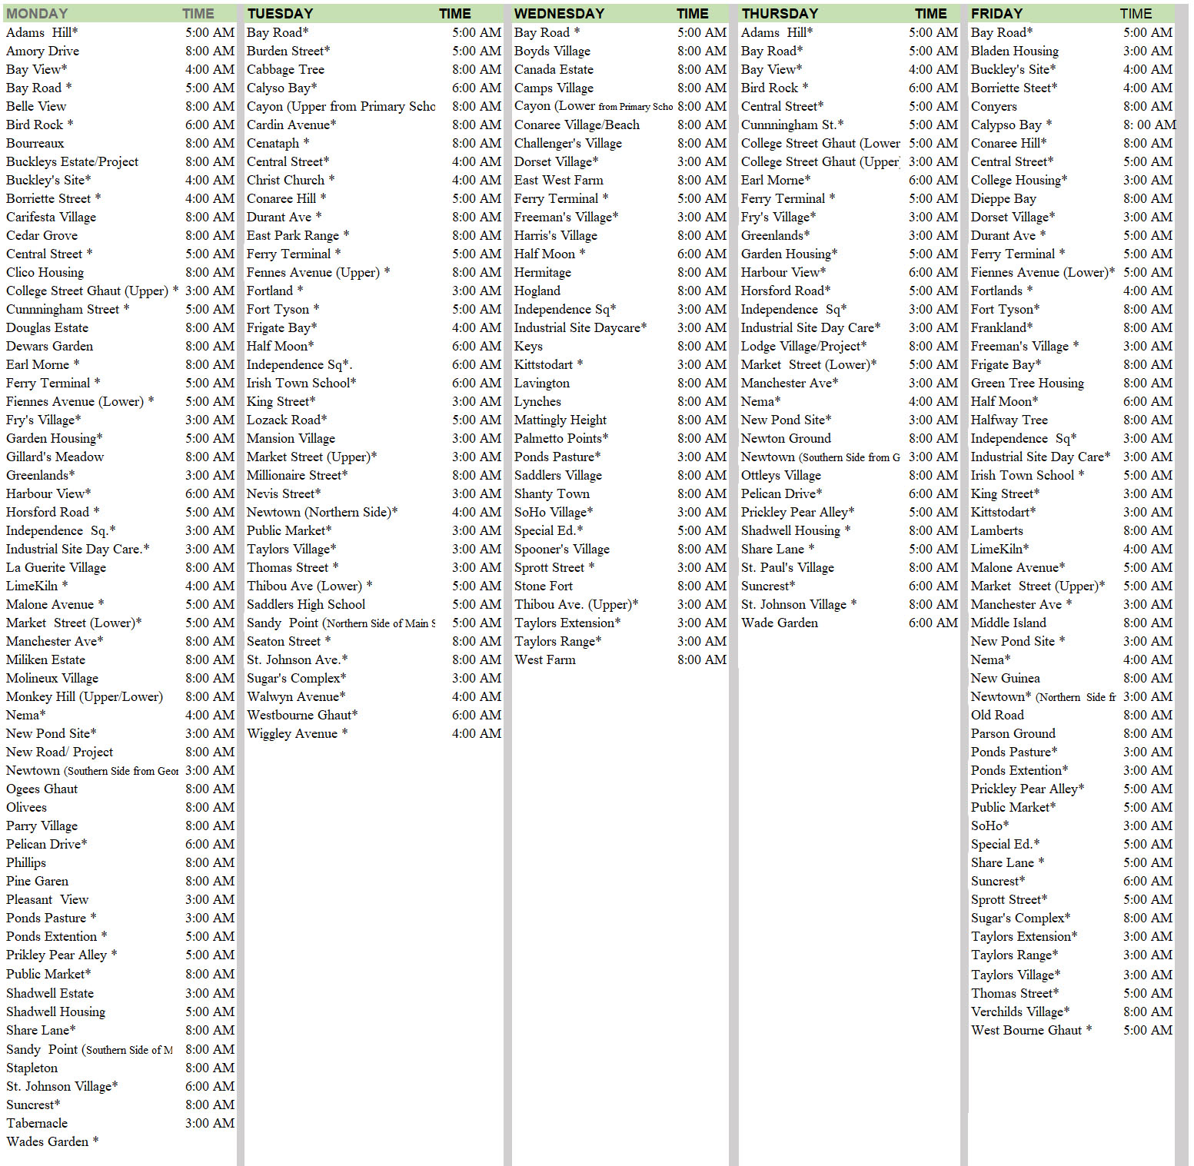
Task: Click Buckleys Estate/Project row
Action: pos(72,161)
